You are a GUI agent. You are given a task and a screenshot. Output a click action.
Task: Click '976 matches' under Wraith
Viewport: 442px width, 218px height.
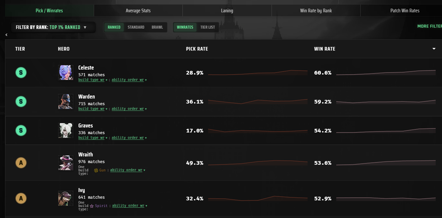[x=91, y=162]
